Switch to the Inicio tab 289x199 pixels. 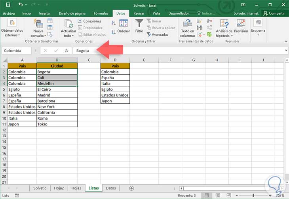(x=27, y=13)
